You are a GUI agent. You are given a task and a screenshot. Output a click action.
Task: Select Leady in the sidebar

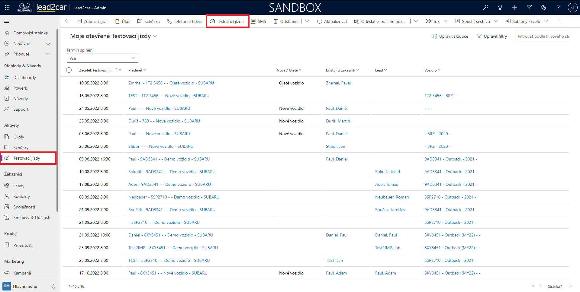(19, 186)
